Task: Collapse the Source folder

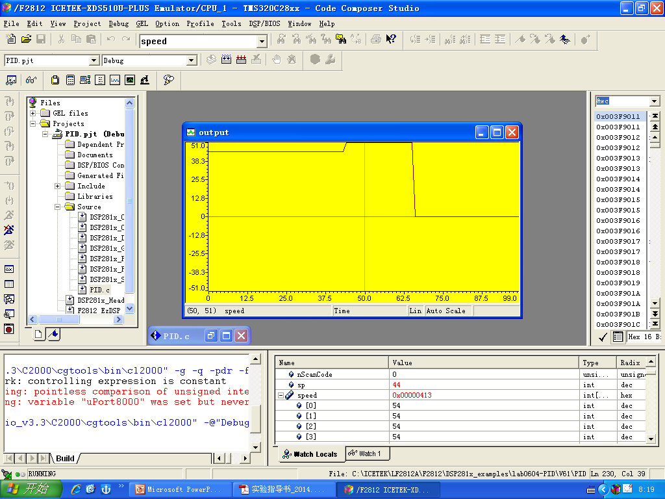Action: (58, 207)
